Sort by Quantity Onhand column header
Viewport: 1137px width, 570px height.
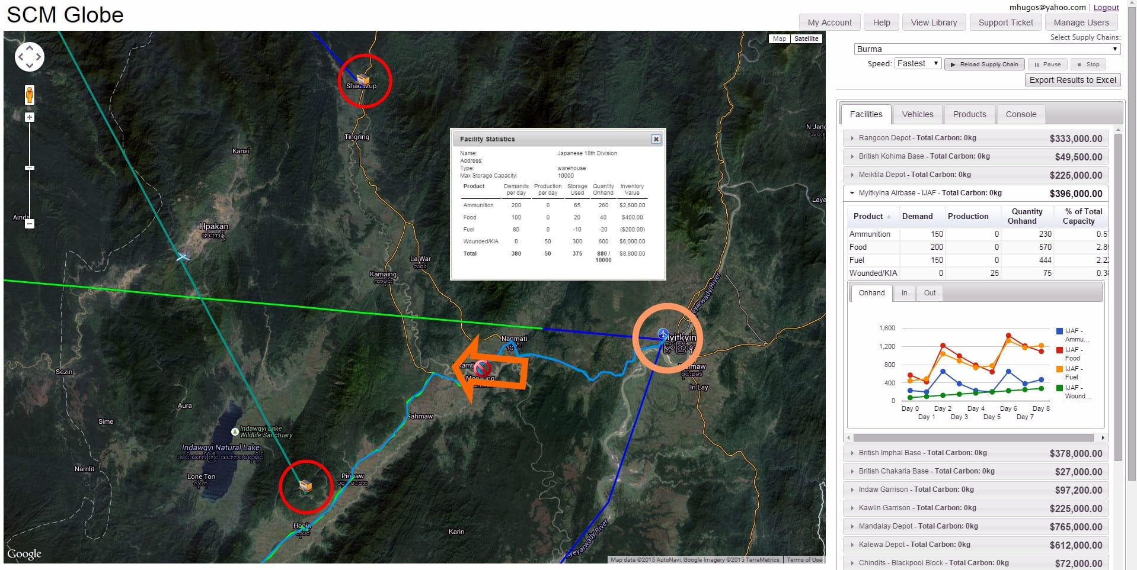pos(1027,216)
